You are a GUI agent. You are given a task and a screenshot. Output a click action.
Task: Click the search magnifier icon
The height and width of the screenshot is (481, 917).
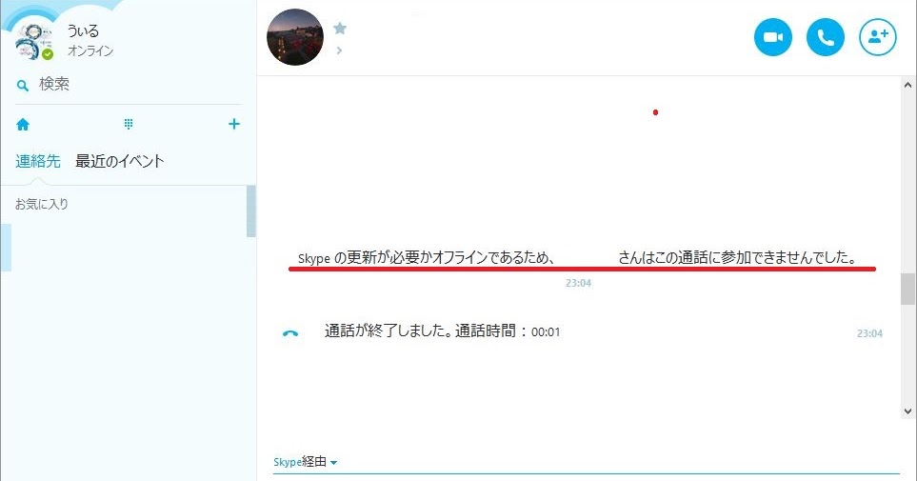[22, 86]
